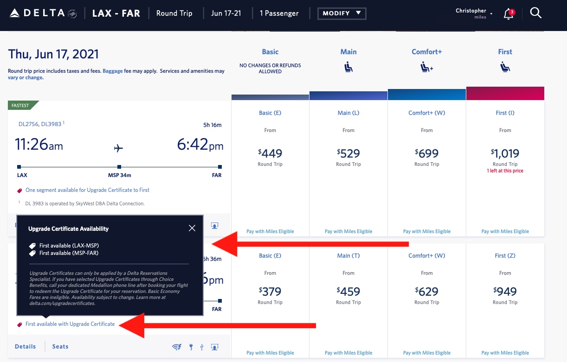Open the DL2756, DL3983 flight numbers link
The height and width of the screenshot is (362, 567).
[40, 124]
